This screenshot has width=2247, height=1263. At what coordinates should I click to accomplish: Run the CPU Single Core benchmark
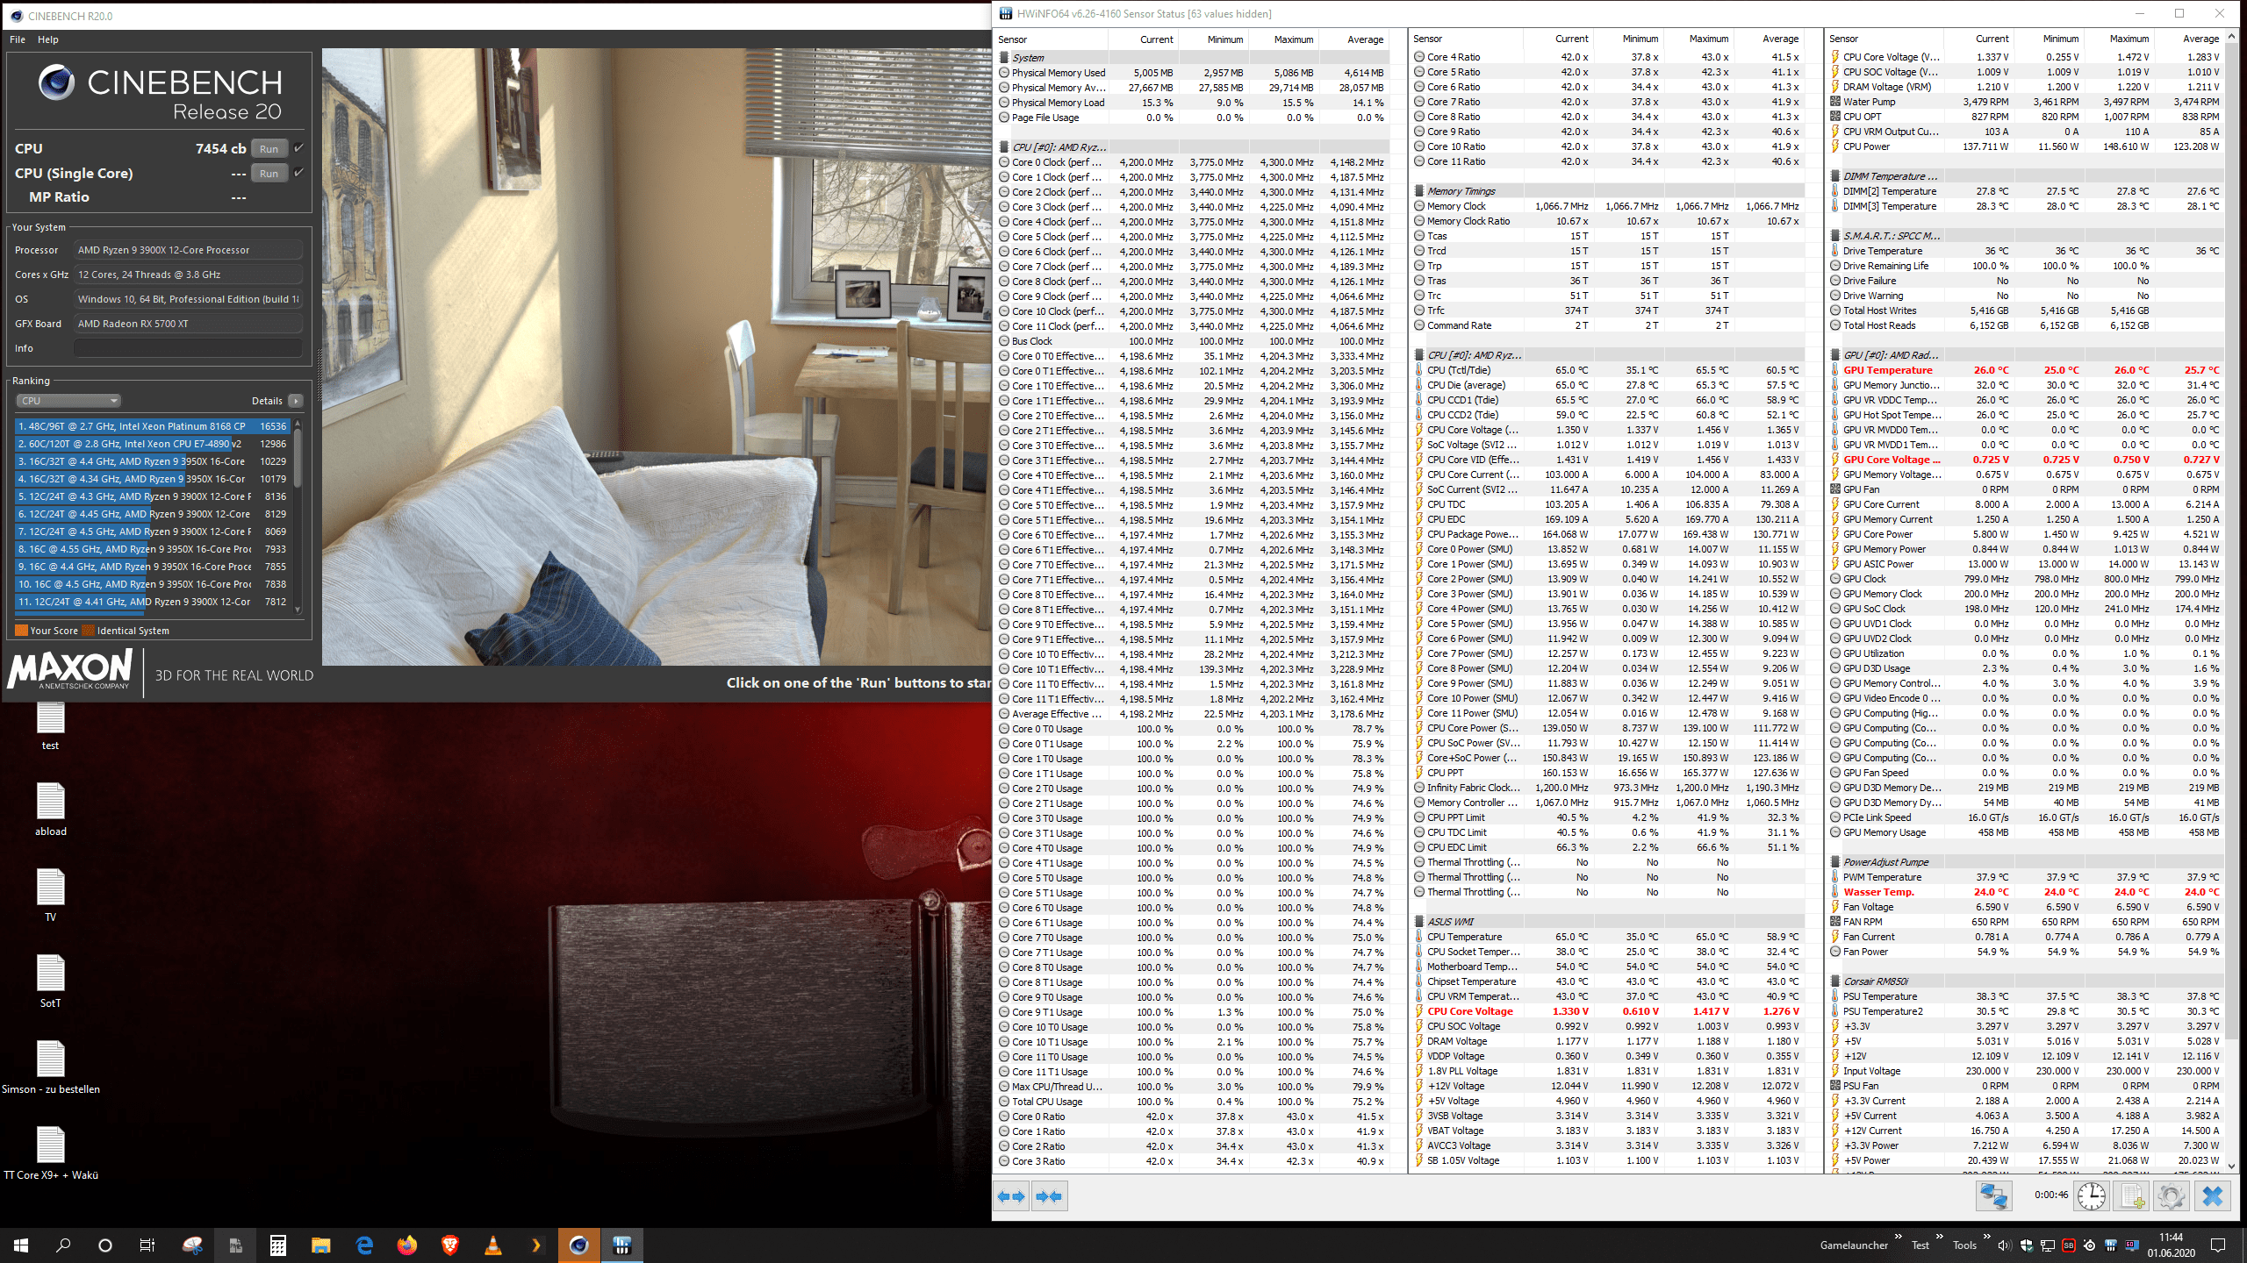[269, 174]
